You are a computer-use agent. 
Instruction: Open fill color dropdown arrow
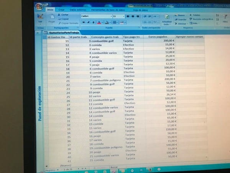(110, 22)
